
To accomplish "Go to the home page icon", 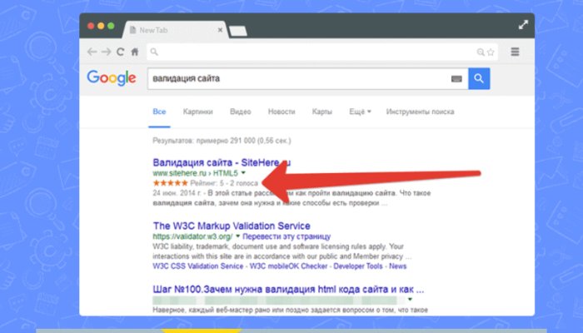I will [x=135, y=52].
